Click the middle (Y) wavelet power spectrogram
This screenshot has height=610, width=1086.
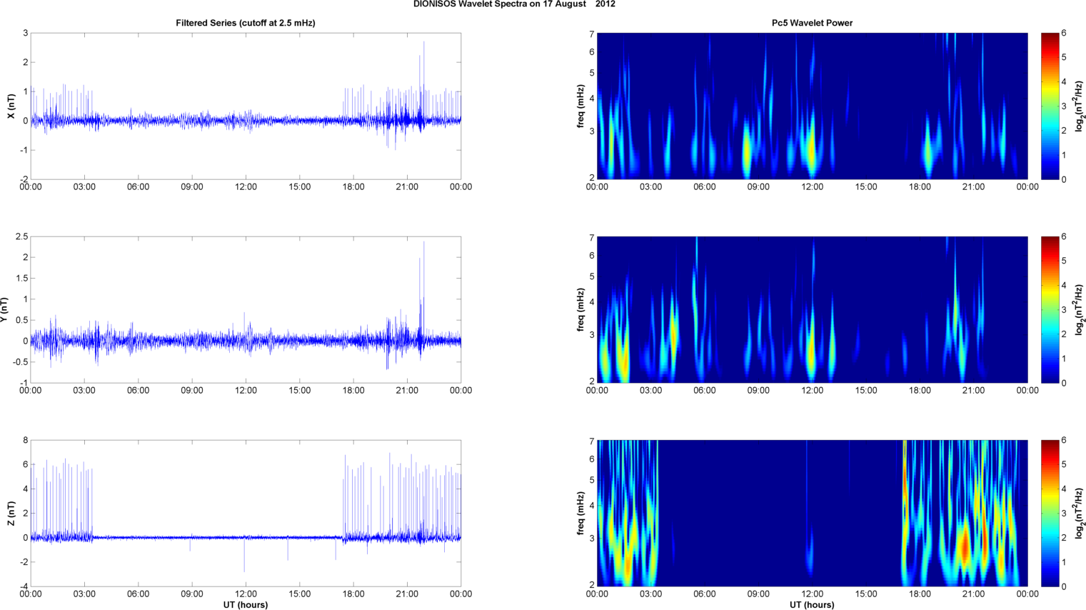[x=812, y=310]
